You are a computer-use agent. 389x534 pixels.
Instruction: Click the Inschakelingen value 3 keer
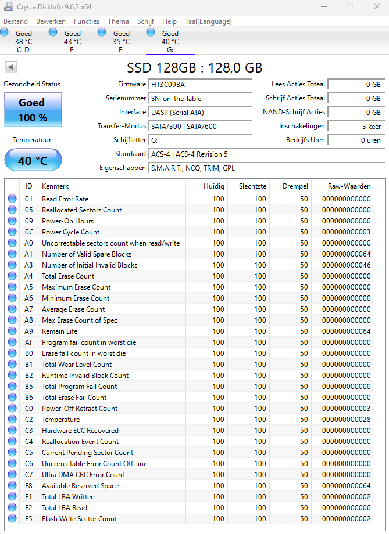click(356, 127)
